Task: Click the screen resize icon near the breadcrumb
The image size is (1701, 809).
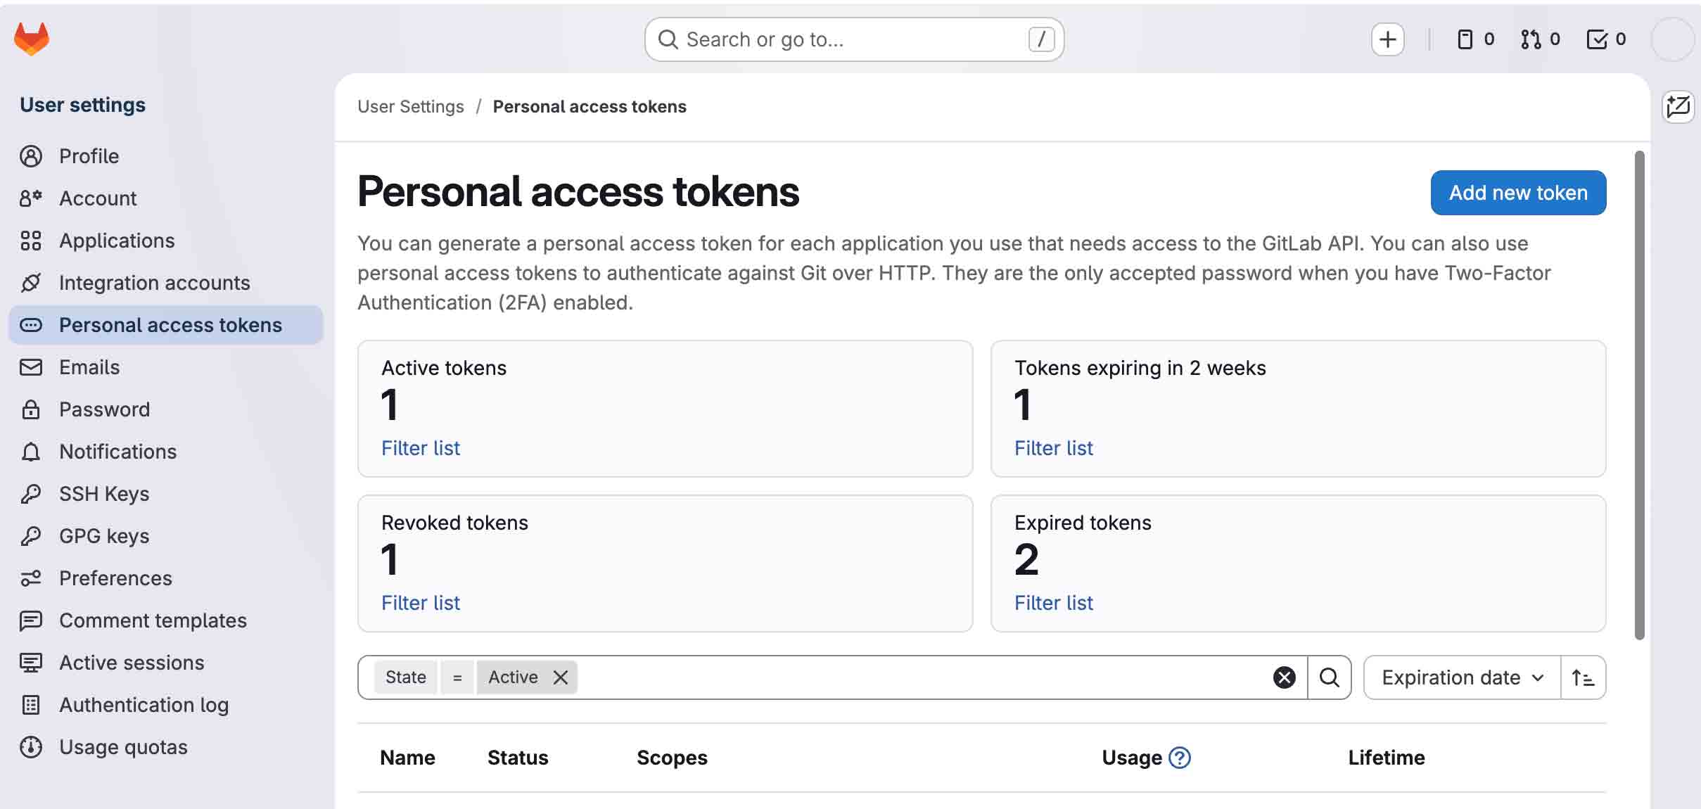Action: 1678,106
